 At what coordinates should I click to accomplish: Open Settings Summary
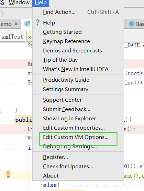(78, 89)
